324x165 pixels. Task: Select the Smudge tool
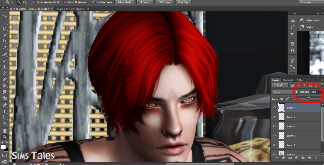click(4, 92)
